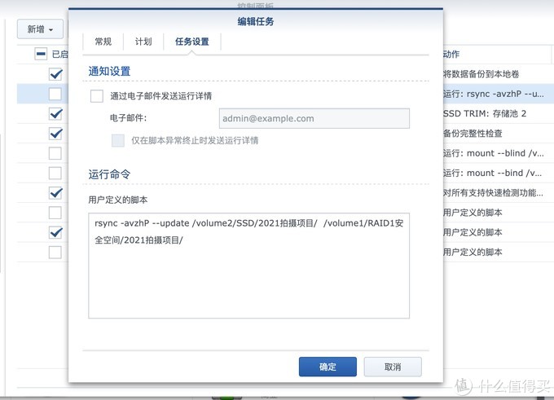Viewport: 554px width, 400px height.
Task: Uncheck the SSD TRIM 存储池 2 checkbox
Action: (55, 114)
